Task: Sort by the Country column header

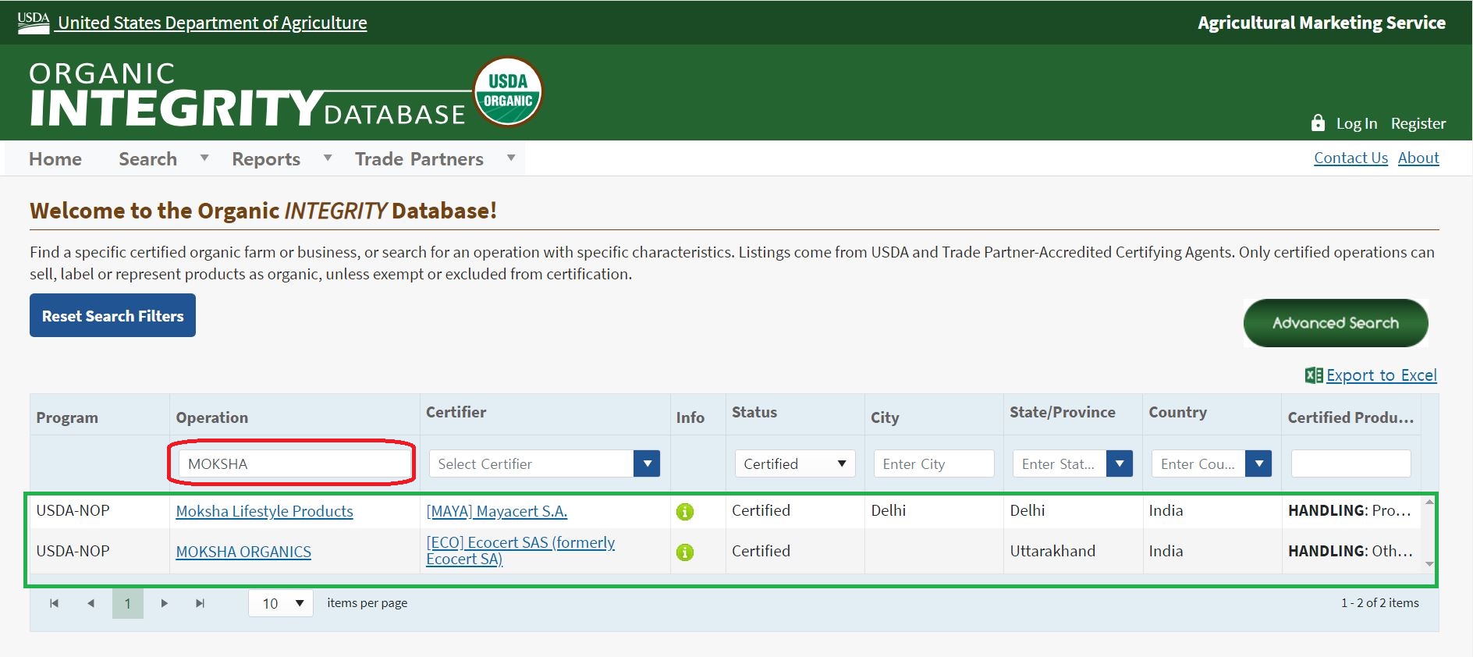Action: coord(1178,412)
